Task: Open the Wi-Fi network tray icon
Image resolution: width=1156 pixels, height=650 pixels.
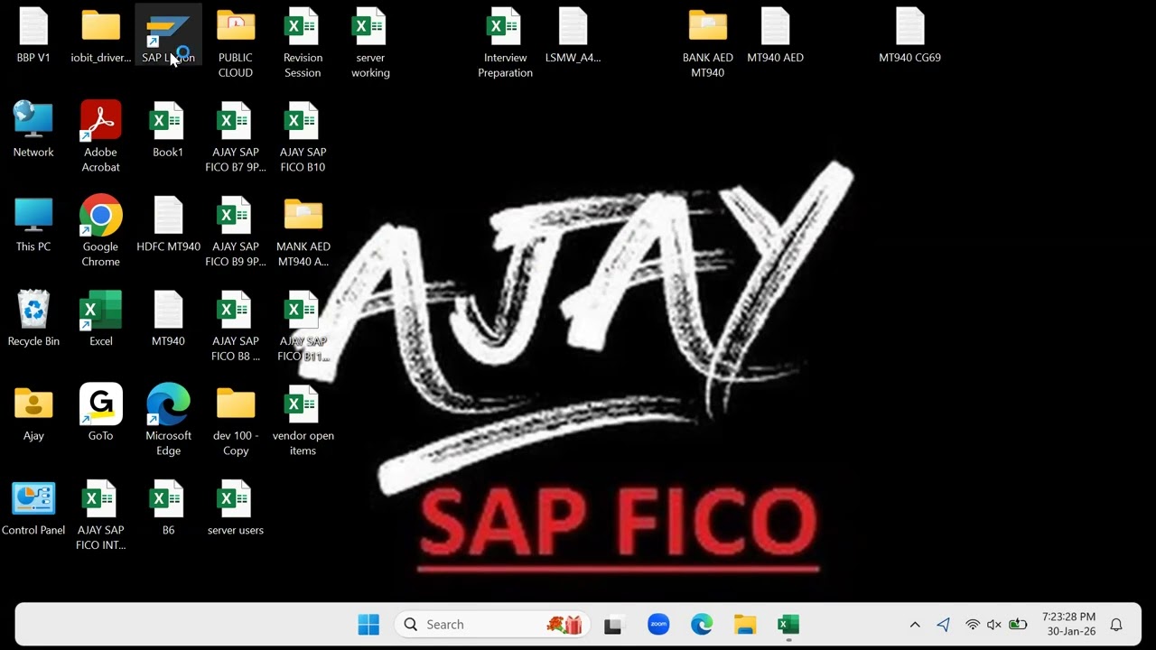Action: pos(973,625)
